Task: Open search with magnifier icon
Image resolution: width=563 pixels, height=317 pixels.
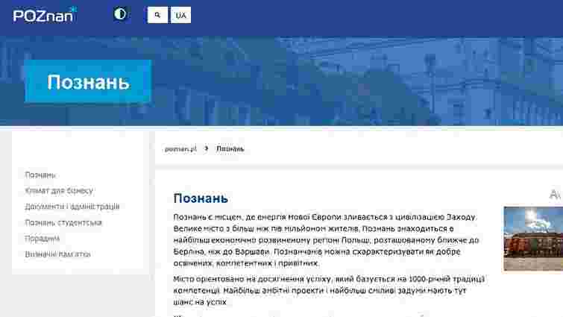Action: (x=157, y=15)
